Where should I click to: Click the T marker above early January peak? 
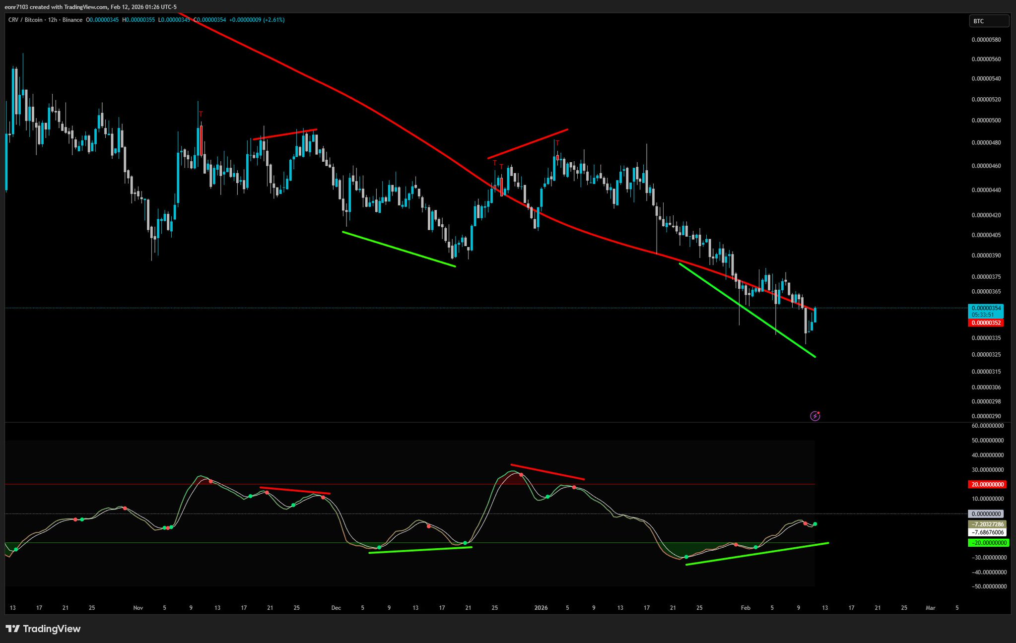(x=557, y=143)
